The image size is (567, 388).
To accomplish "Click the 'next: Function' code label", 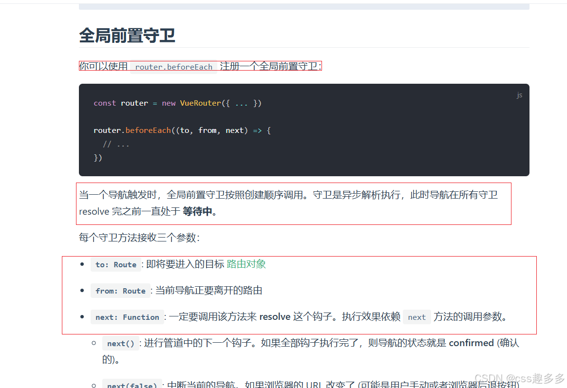I will click(x=127, y=317).
